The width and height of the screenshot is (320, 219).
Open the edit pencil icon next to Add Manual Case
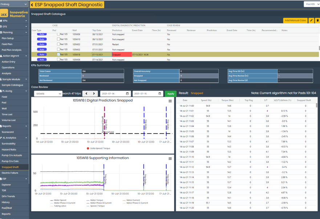click(311, 21)
